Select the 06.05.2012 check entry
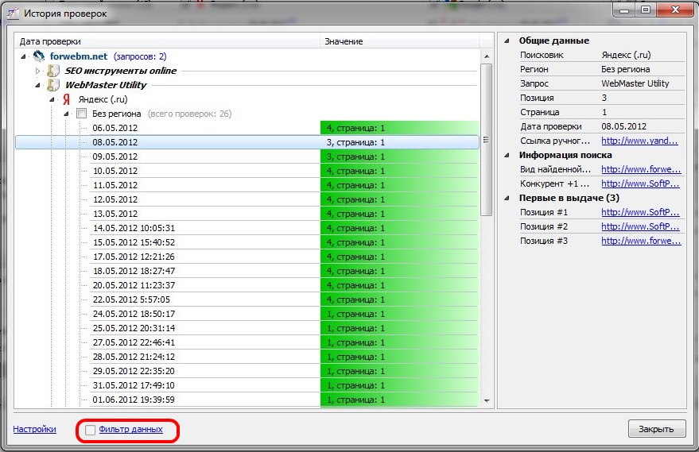 (x=115, y=128)
